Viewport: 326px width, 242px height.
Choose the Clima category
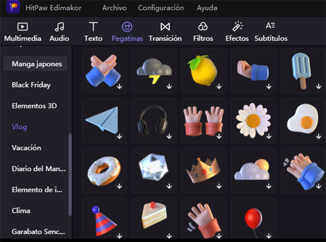[21, 211]
